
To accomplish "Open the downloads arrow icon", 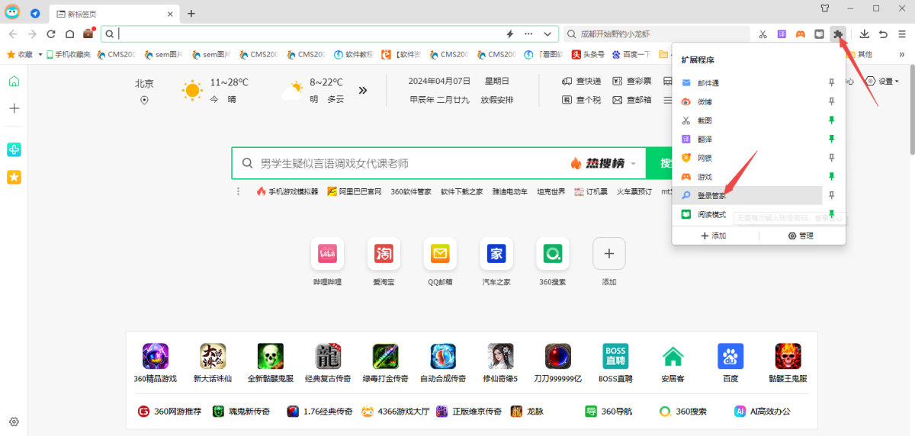I will click(x=865, y=34).
